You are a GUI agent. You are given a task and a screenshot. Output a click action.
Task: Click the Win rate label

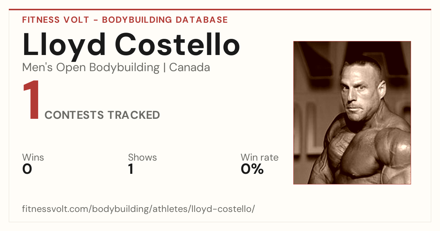(x=260, y=157)
